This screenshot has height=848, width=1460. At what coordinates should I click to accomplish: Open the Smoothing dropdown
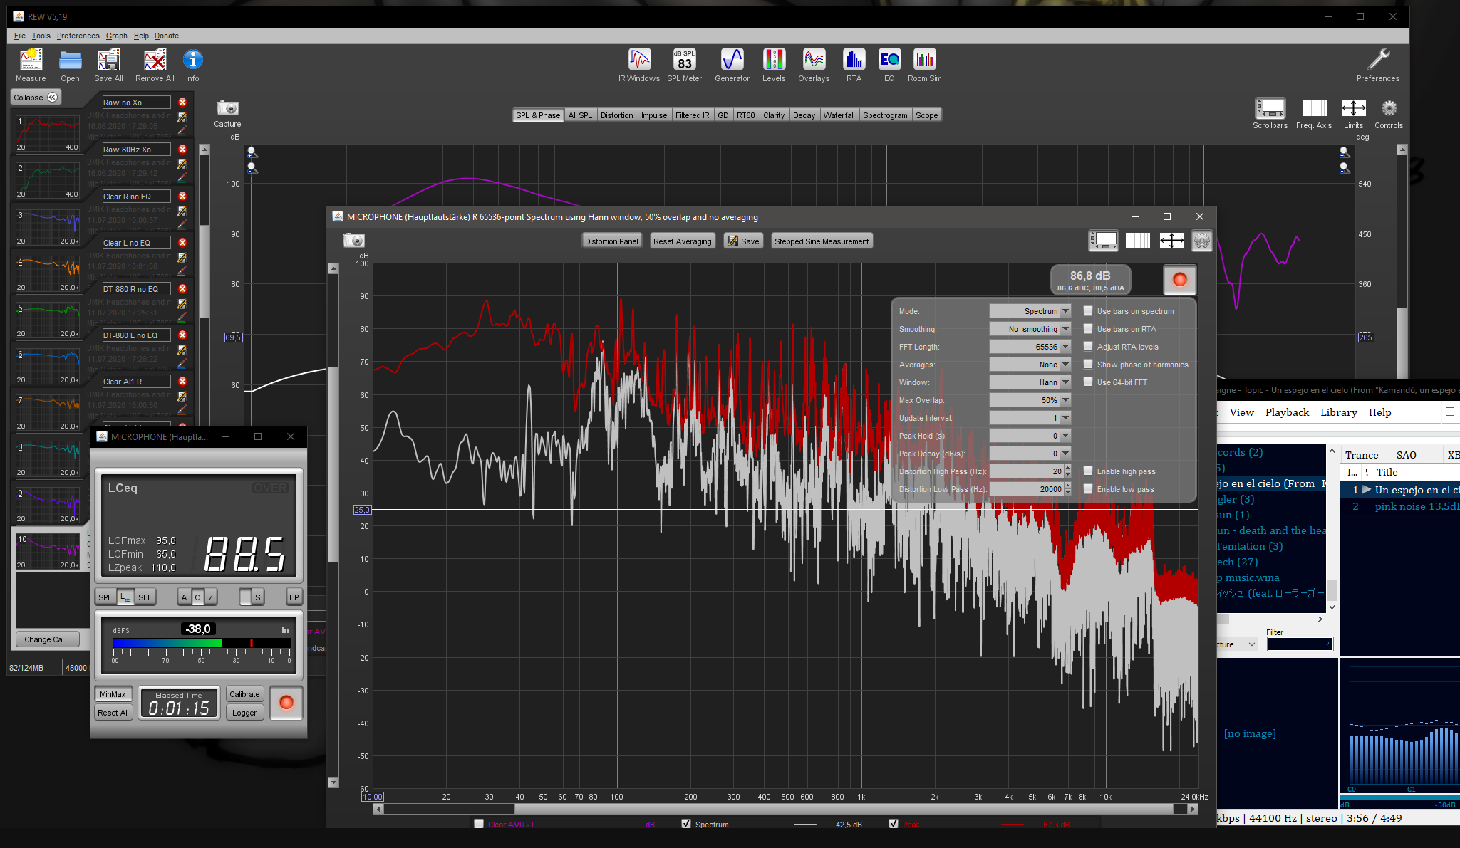pyautogui.click(x=1030, y=329)
